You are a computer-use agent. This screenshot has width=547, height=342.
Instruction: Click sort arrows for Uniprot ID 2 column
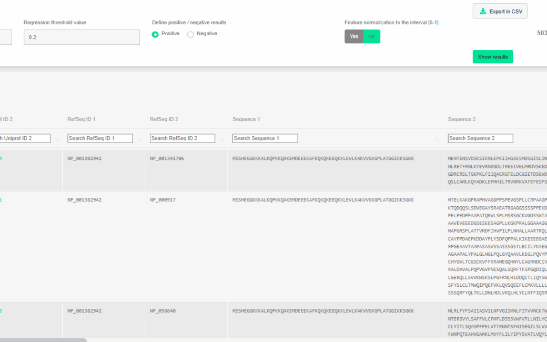(57, 139)
